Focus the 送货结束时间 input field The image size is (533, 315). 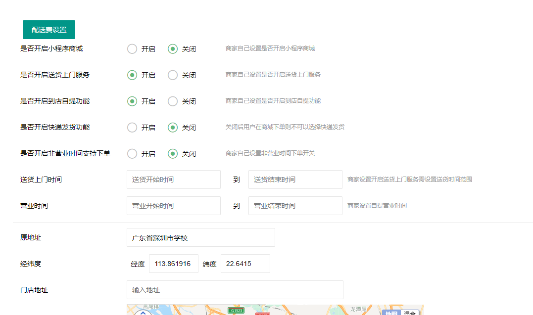coord(295,180)
